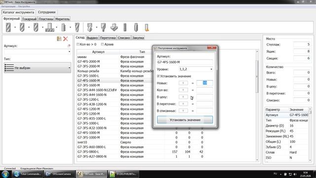Click the parameter list vertical scrollbar

click(x=310, y=134)
